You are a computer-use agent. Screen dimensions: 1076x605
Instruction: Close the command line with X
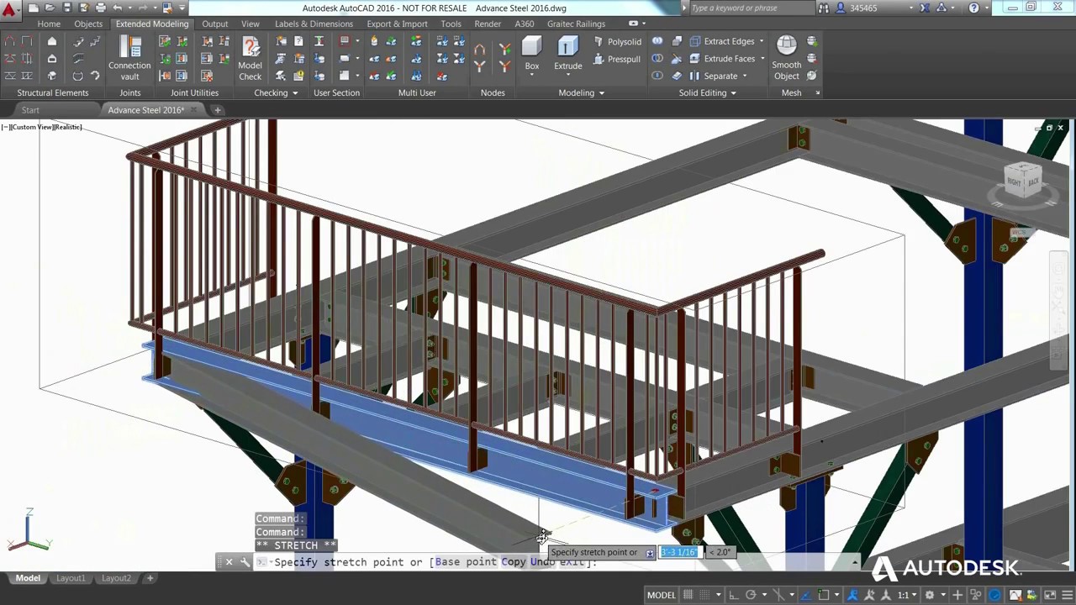tap(229, 562)
